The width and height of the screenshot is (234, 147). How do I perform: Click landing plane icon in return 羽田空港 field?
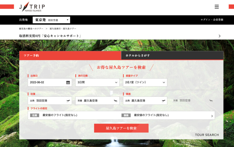(211, 101)
